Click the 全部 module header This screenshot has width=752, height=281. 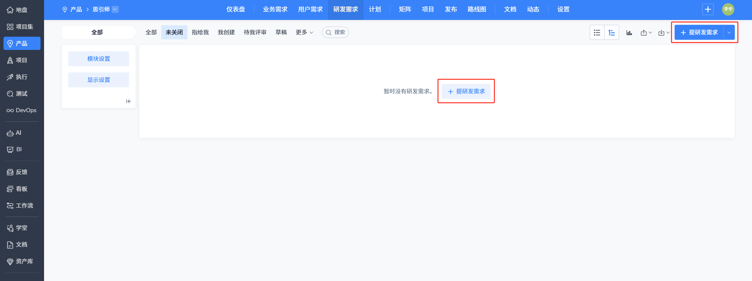tap(97, 32)
